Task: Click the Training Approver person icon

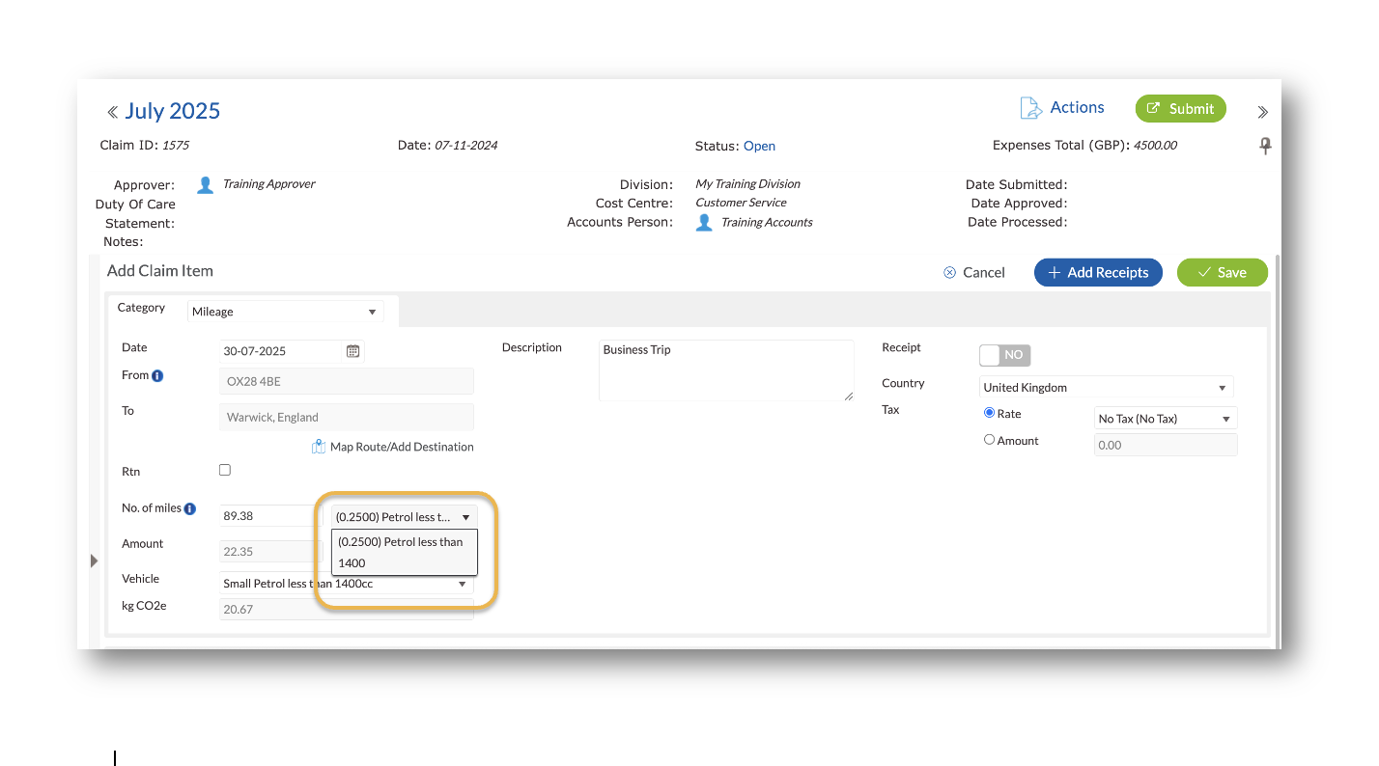Action: pos(205,185)
